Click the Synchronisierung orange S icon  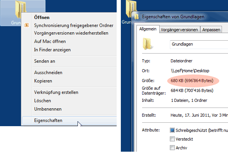[x=27, y=25]
